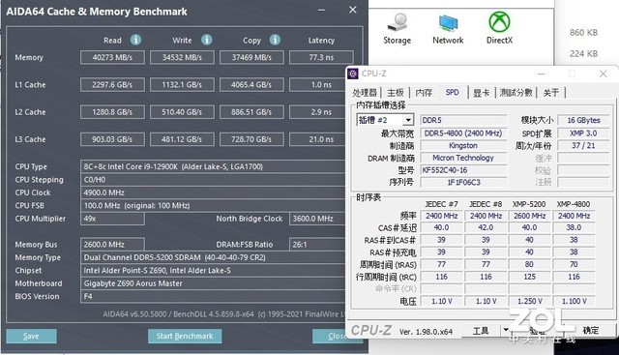Click L1 Cache Read value 2297.6 GB/s

tap(112, 84)
